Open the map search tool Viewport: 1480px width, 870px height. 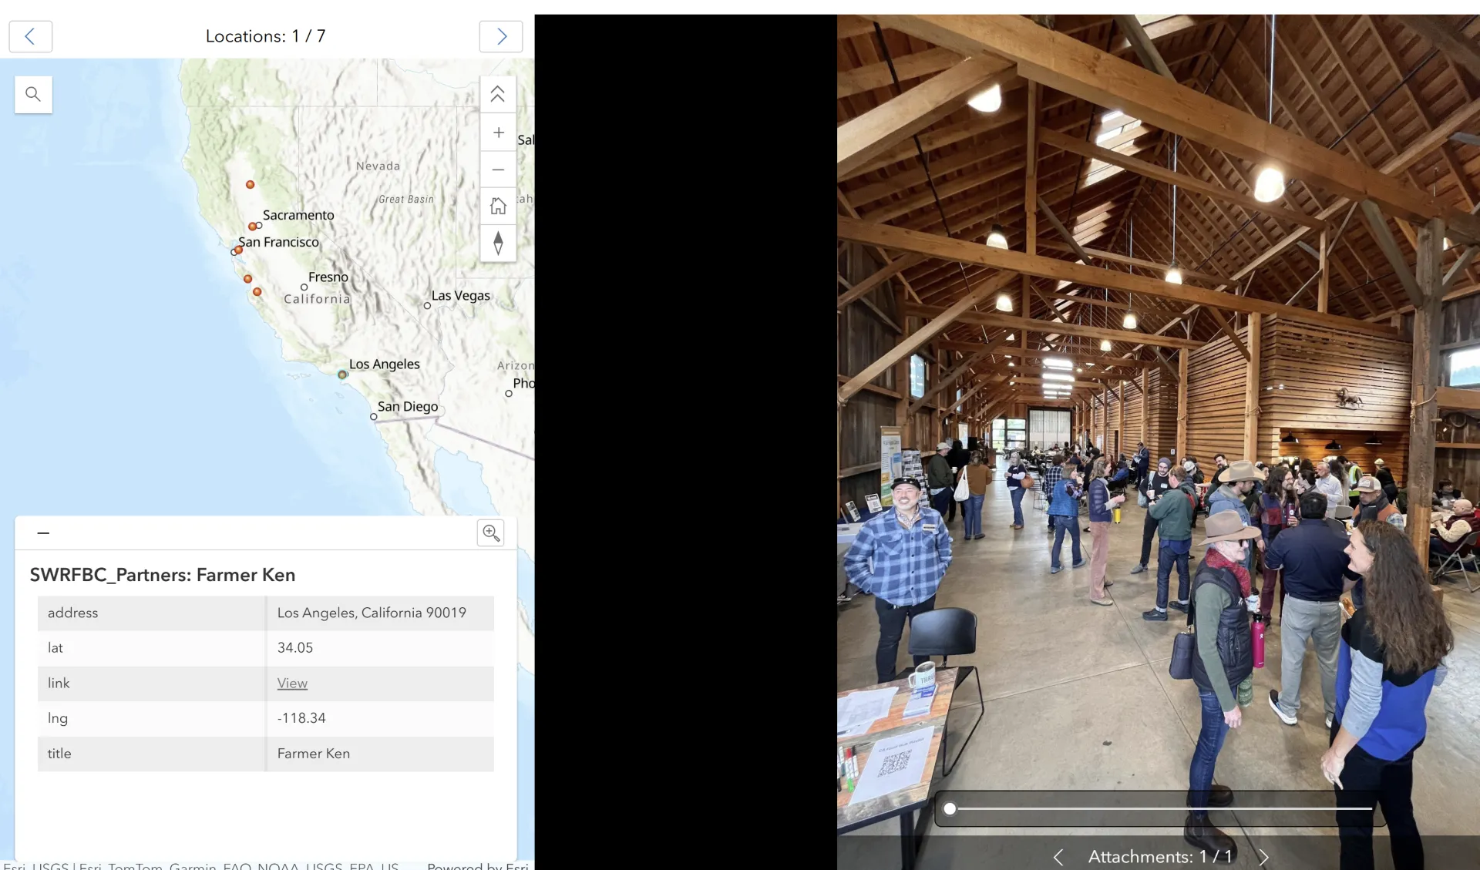(33, 94)
